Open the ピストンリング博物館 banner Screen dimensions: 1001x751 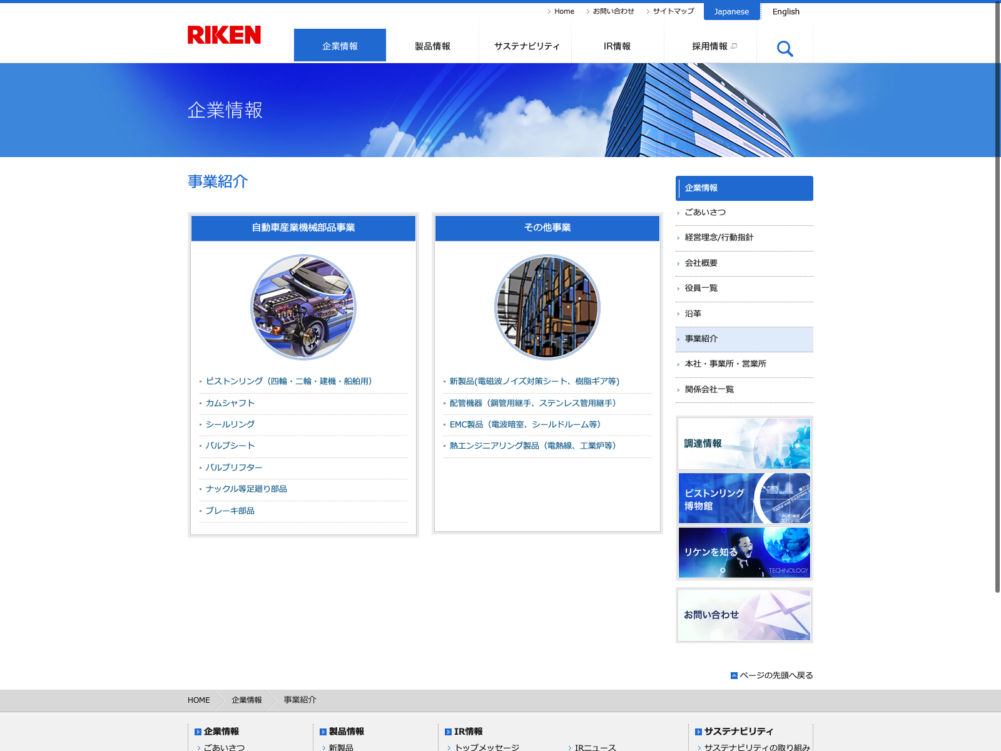[x=744, y=498]
